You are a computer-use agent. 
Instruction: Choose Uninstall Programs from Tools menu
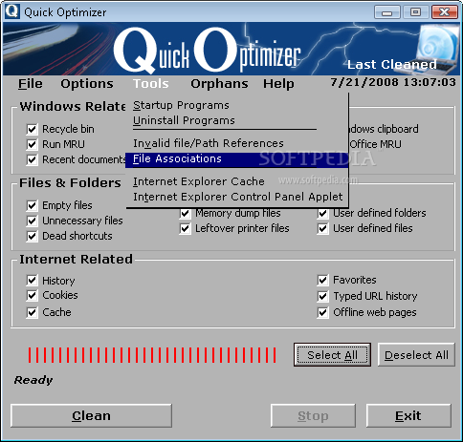(x=237, y=120)
